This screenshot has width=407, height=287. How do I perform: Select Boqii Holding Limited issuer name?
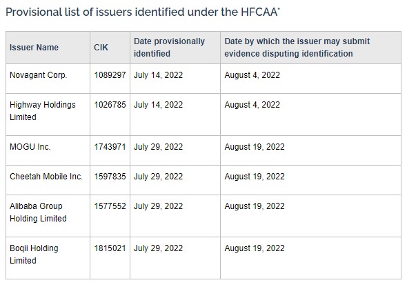pyautogui.click(x=34, y=255)
